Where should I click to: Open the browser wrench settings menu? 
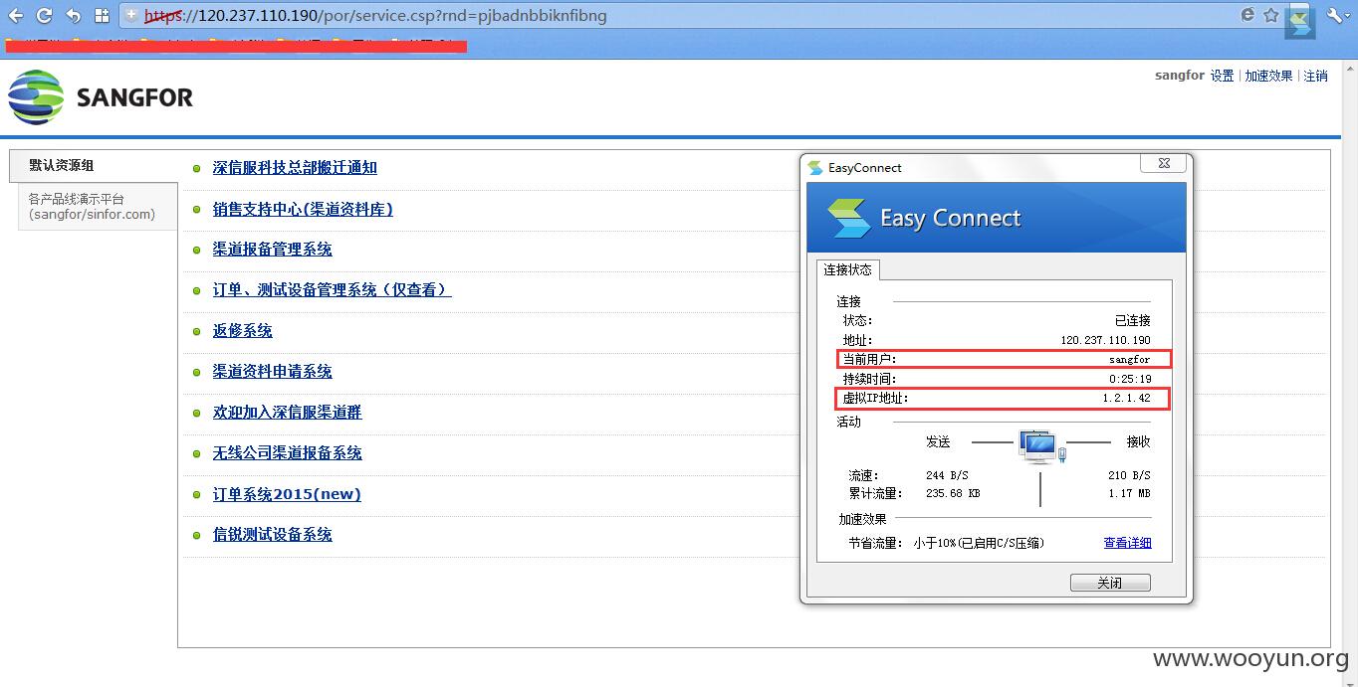[x=1336, y=16]
